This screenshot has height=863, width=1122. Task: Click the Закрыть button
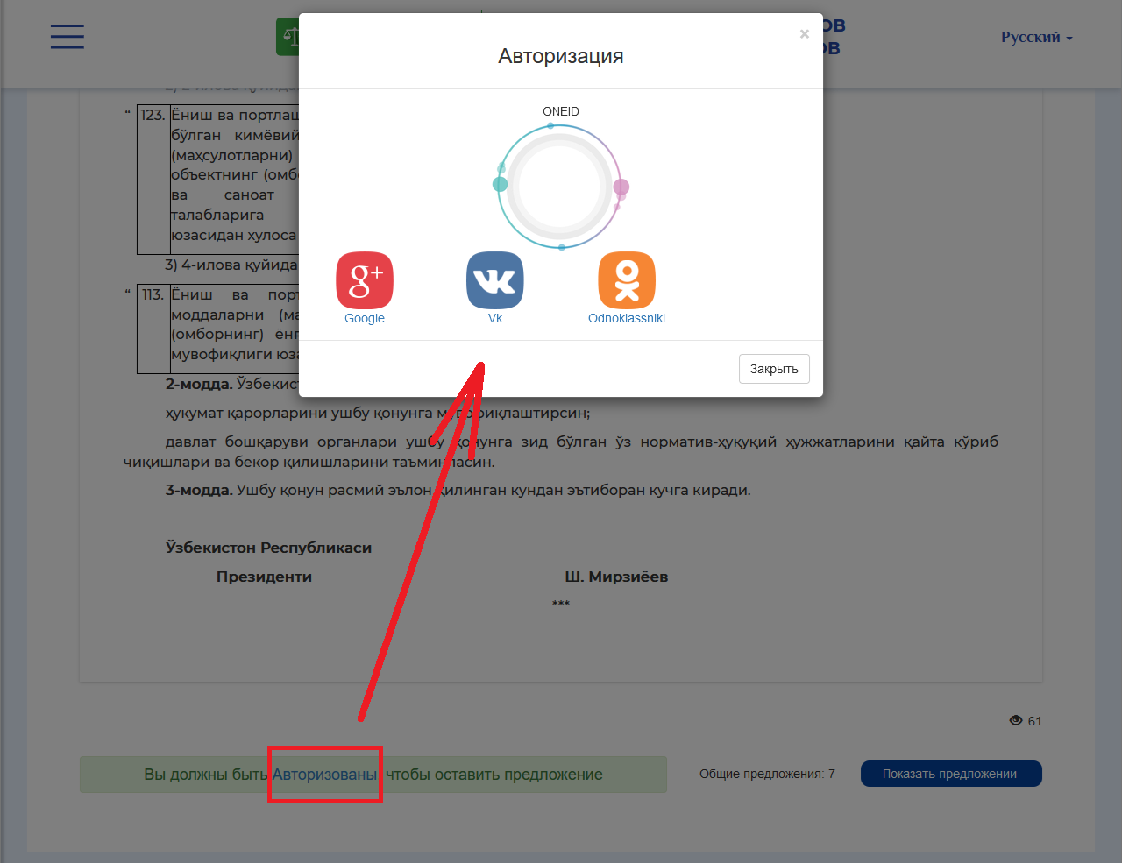click(774, 369)
